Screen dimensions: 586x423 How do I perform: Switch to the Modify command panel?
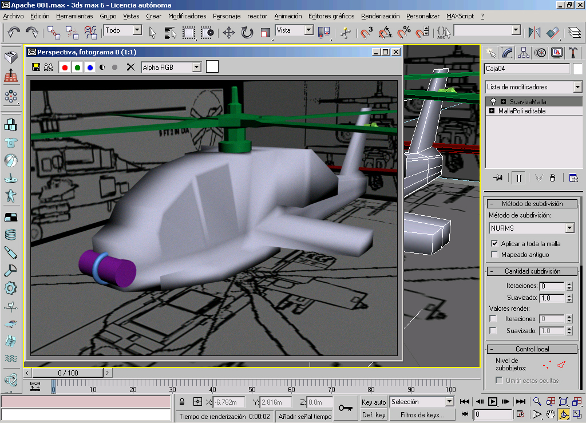pyautogui.click(x=507, y=53)
